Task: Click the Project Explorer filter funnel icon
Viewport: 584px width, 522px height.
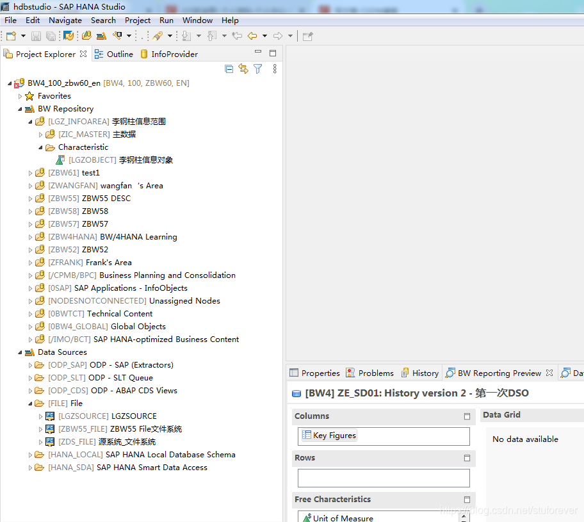Action: tap(257, 69)
